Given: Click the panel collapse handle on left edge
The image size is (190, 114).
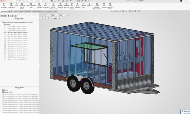Looking at the screenshot, I should point(39,66).
